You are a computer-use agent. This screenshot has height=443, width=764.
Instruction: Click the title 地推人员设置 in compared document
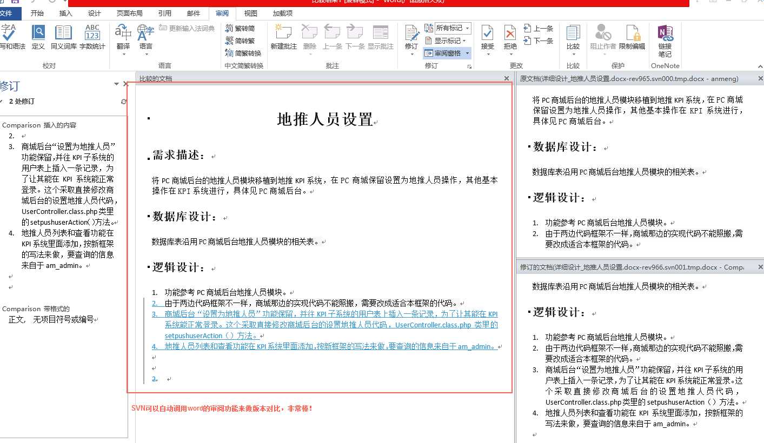click(x=325, y=119)
